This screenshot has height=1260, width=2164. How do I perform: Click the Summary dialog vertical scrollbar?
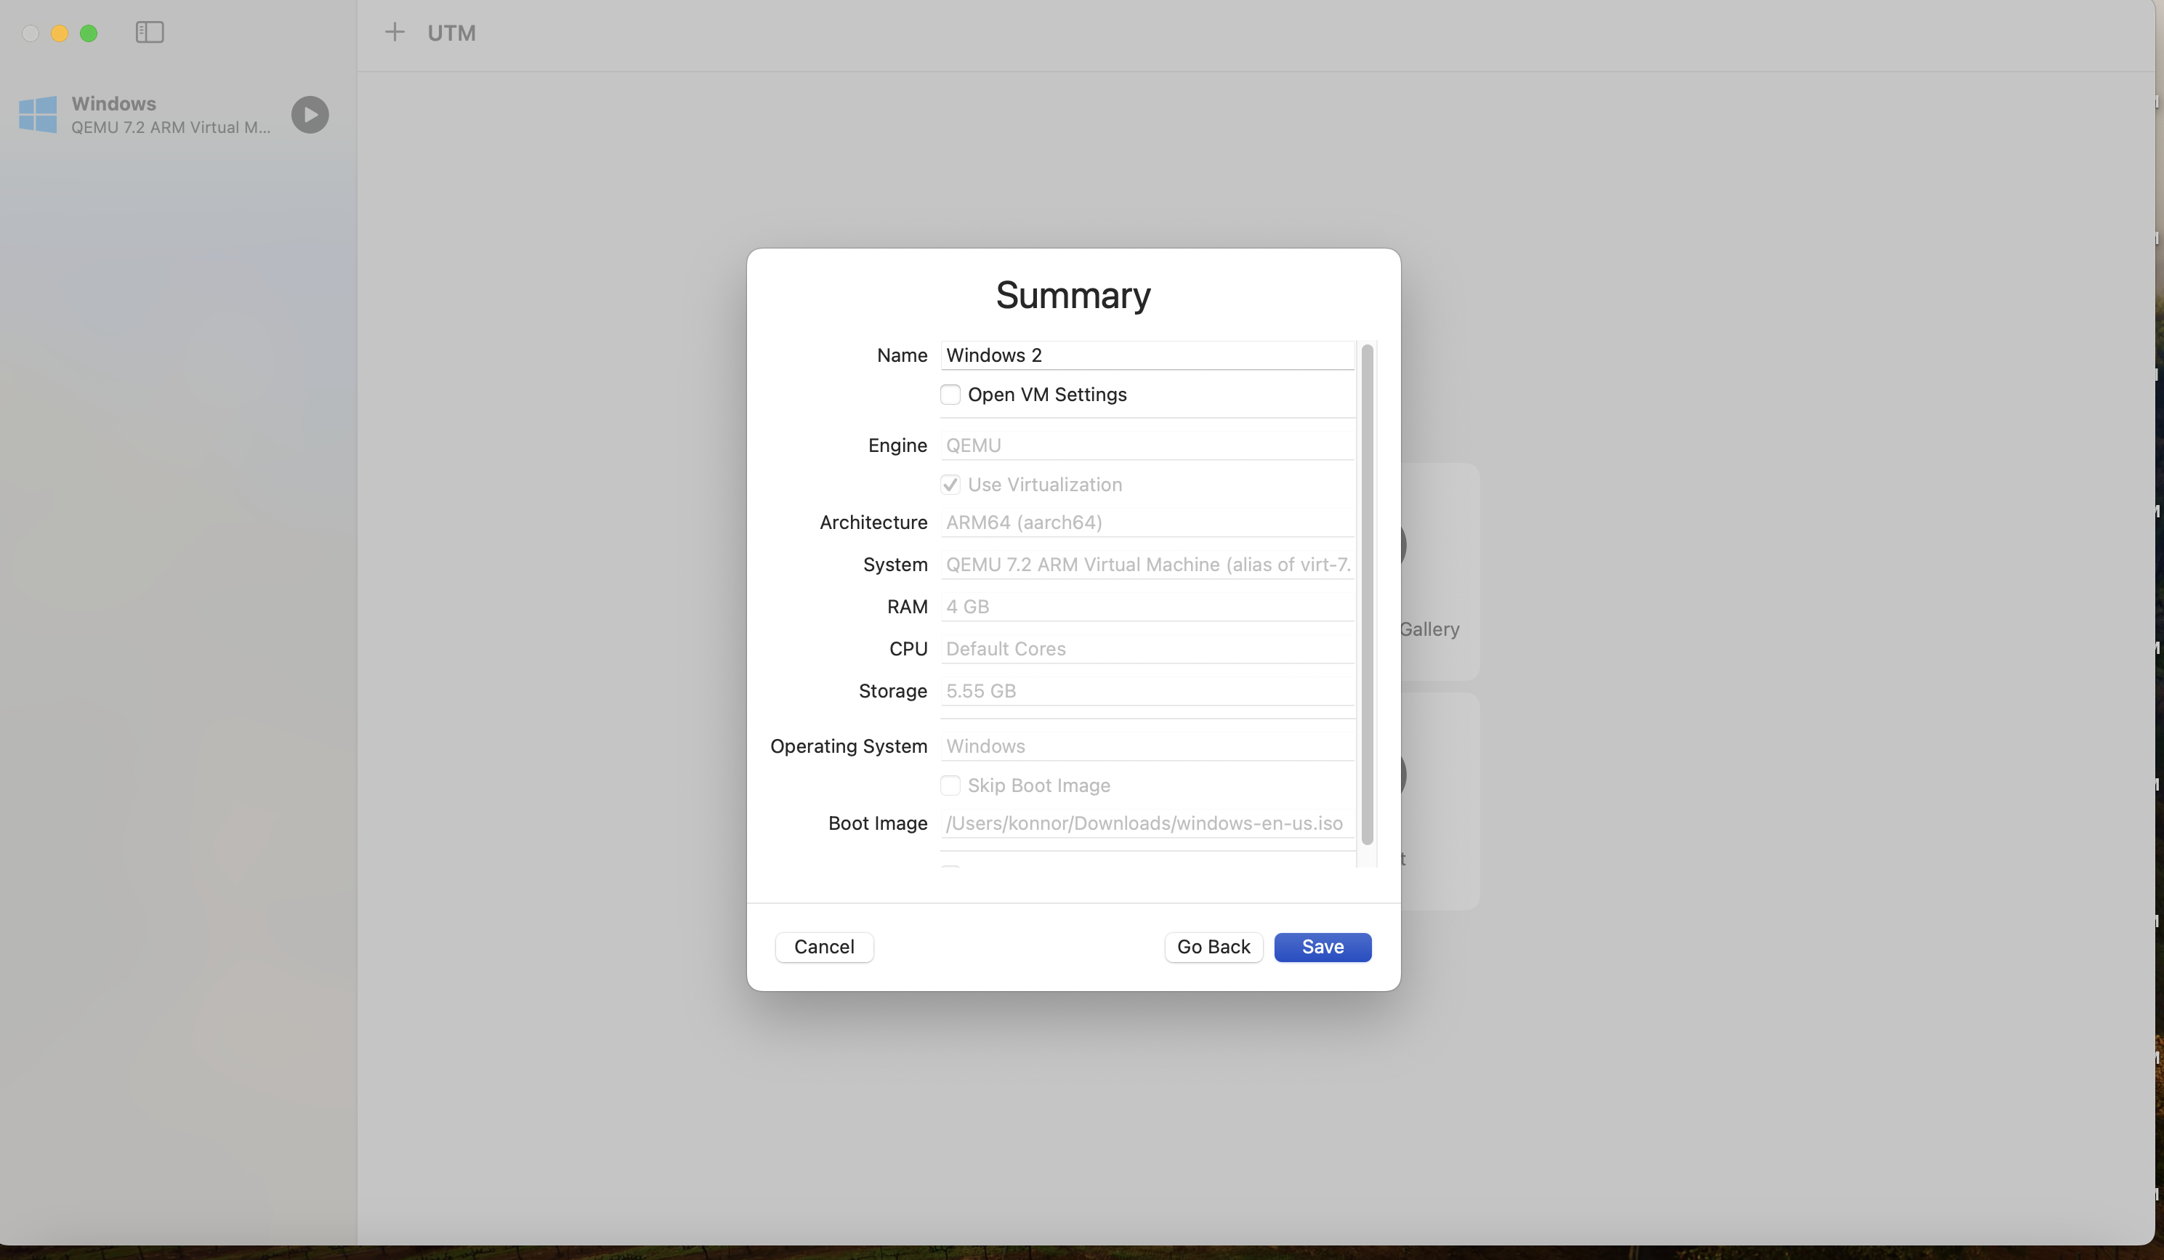click(1367, 594)
